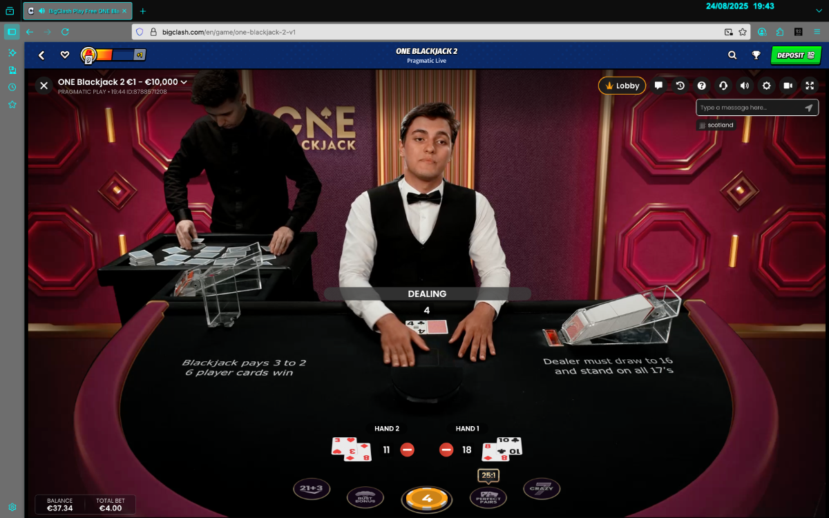Screen dimensions: 829x518
Task: Open the browser account profile icon
Action: (762, 32)
